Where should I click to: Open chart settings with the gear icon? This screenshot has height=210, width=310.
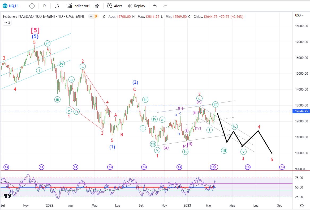(302, 205)
